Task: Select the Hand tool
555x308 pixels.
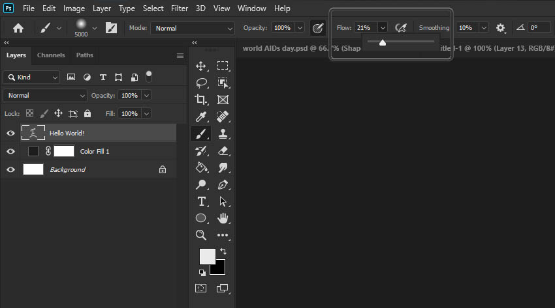Action: pyautogui.click(x=223, y=218)
